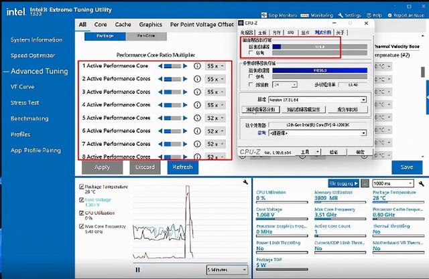
Task: Switch to the Cache tab
Action: (x=123, y=25)
